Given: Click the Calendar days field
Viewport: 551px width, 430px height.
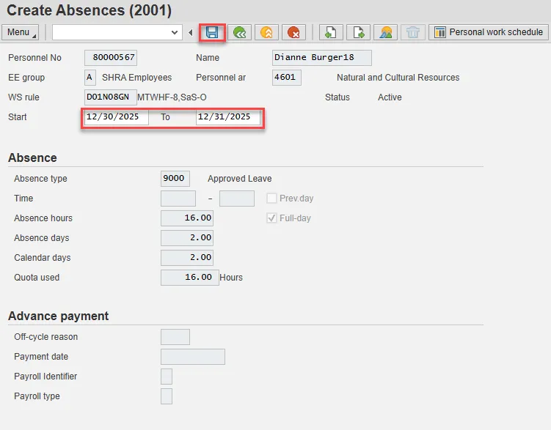Looking at the screenshot, I should click(187, 258).
